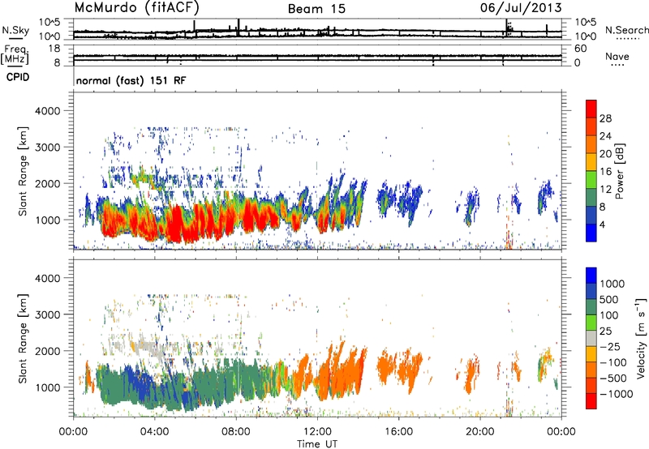Viewport: 649px width, 449px height.
Task: Click the 06/Jul/2013 date label
Action: coord(521,8)
